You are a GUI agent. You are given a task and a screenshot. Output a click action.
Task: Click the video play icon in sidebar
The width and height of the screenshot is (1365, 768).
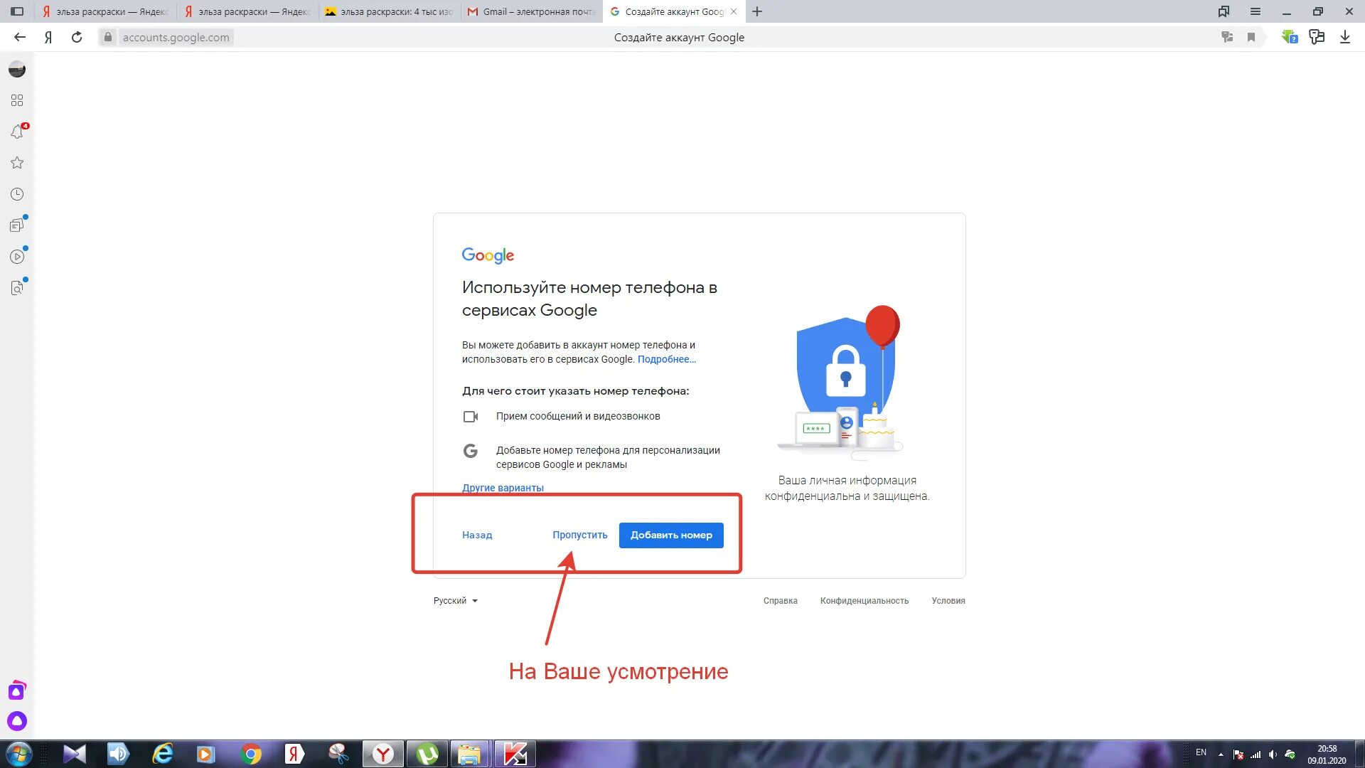pos(17,257)
